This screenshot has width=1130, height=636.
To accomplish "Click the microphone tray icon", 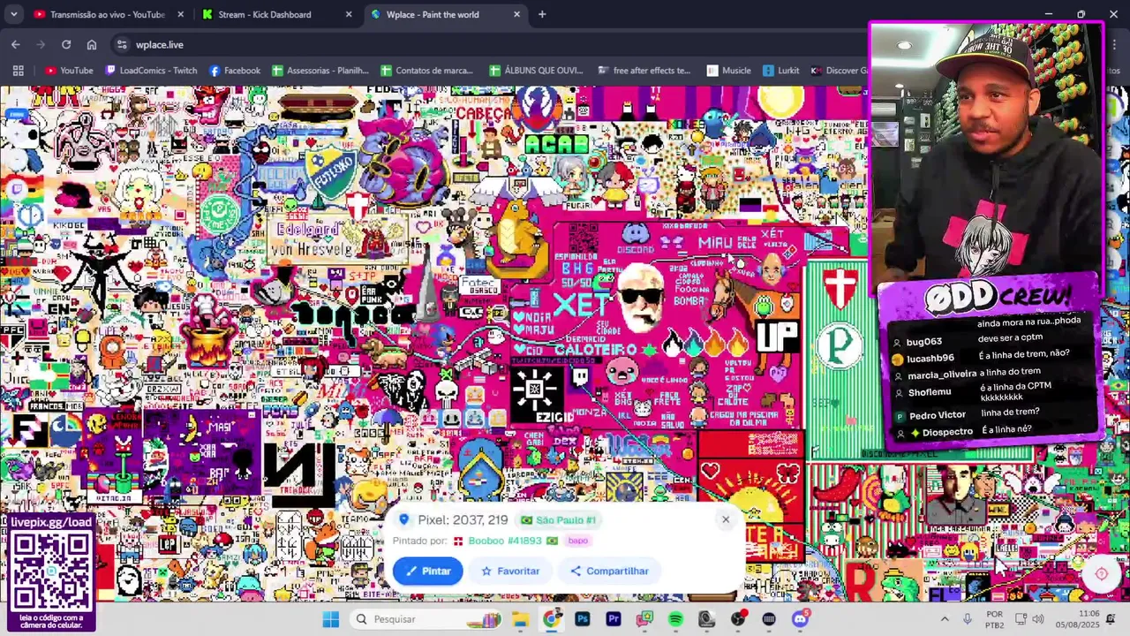I will 968,619.
